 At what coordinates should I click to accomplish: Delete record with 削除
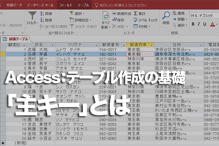pos(118,26)
